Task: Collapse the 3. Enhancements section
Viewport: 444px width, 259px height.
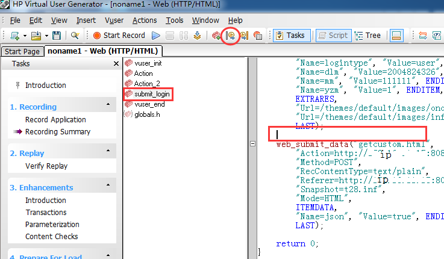Action: point(108,185)
